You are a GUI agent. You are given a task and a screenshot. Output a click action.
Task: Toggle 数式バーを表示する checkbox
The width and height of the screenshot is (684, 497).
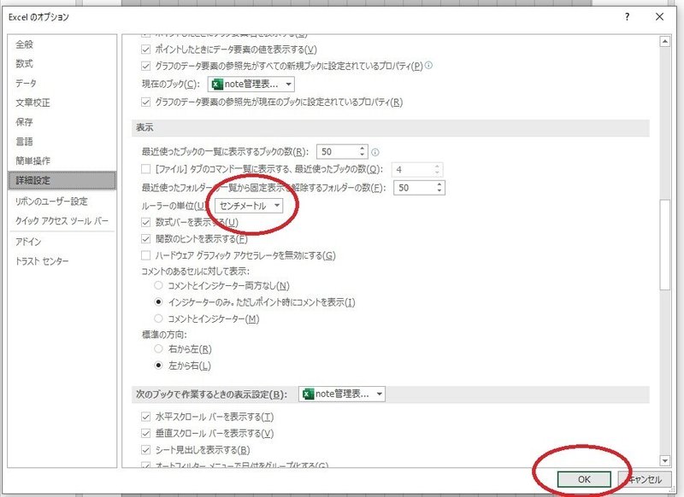click(145, 222)
